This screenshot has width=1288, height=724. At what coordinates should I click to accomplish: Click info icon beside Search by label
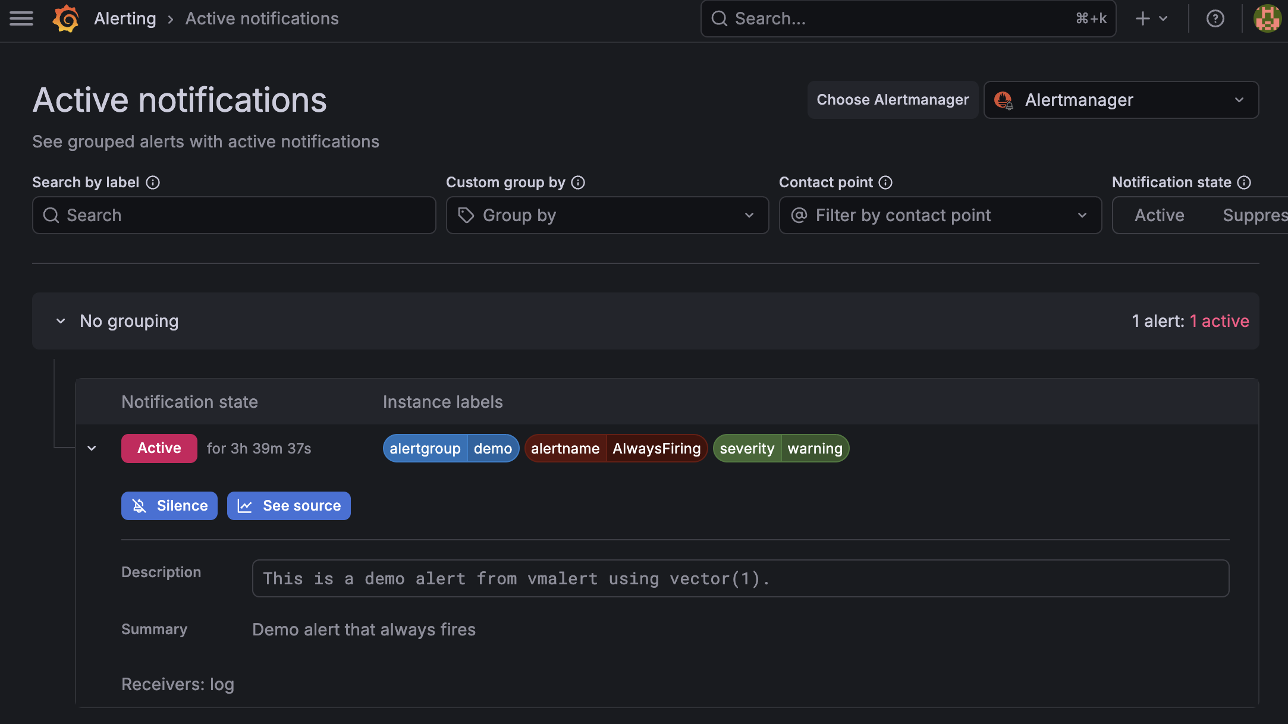point(153,182)
